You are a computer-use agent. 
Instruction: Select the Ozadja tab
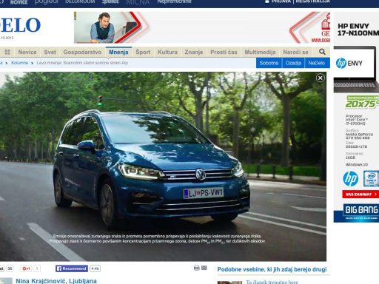293,63
